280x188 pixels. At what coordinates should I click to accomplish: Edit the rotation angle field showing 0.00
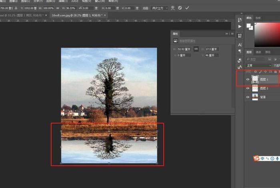click(x=88, y=8)
